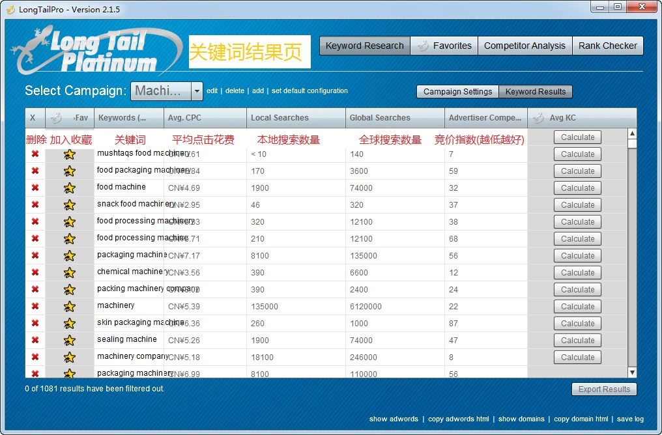The width and height of the screenshot is (662, 435).
Task: Star the chemical machinery keyword
Action: (x=70, y=273)
